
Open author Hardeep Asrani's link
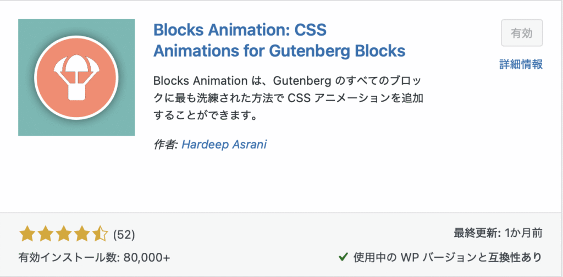[x=224, y=144]
